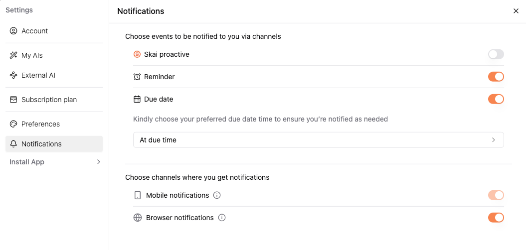
Task: Disable the Due date toggle
Action: (496, 99)
